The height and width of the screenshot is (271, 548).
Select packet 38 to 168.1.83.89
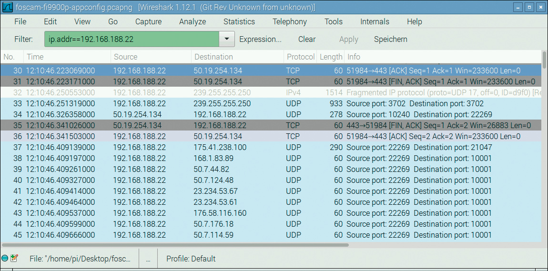tap(271, 158)
